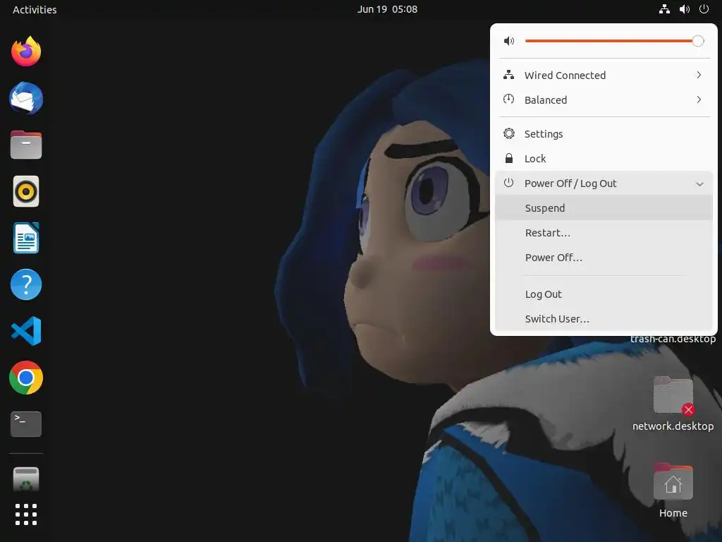
Task: Click Lock to lock the screen
Action: pos(604,159)
